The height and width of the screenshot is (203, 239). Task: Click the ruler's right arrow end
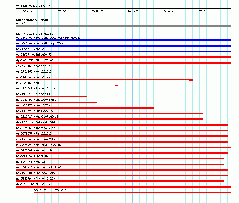[x=231, y=8]
